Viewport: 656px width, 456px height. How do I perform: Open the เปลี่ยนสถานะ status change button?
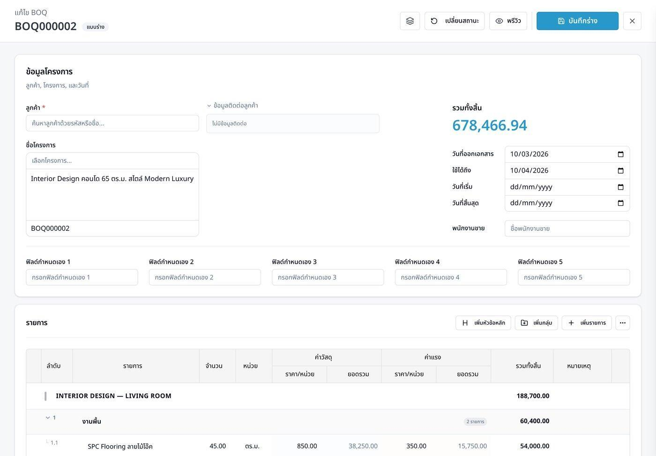pyautogui.click(x=455, y=21)
